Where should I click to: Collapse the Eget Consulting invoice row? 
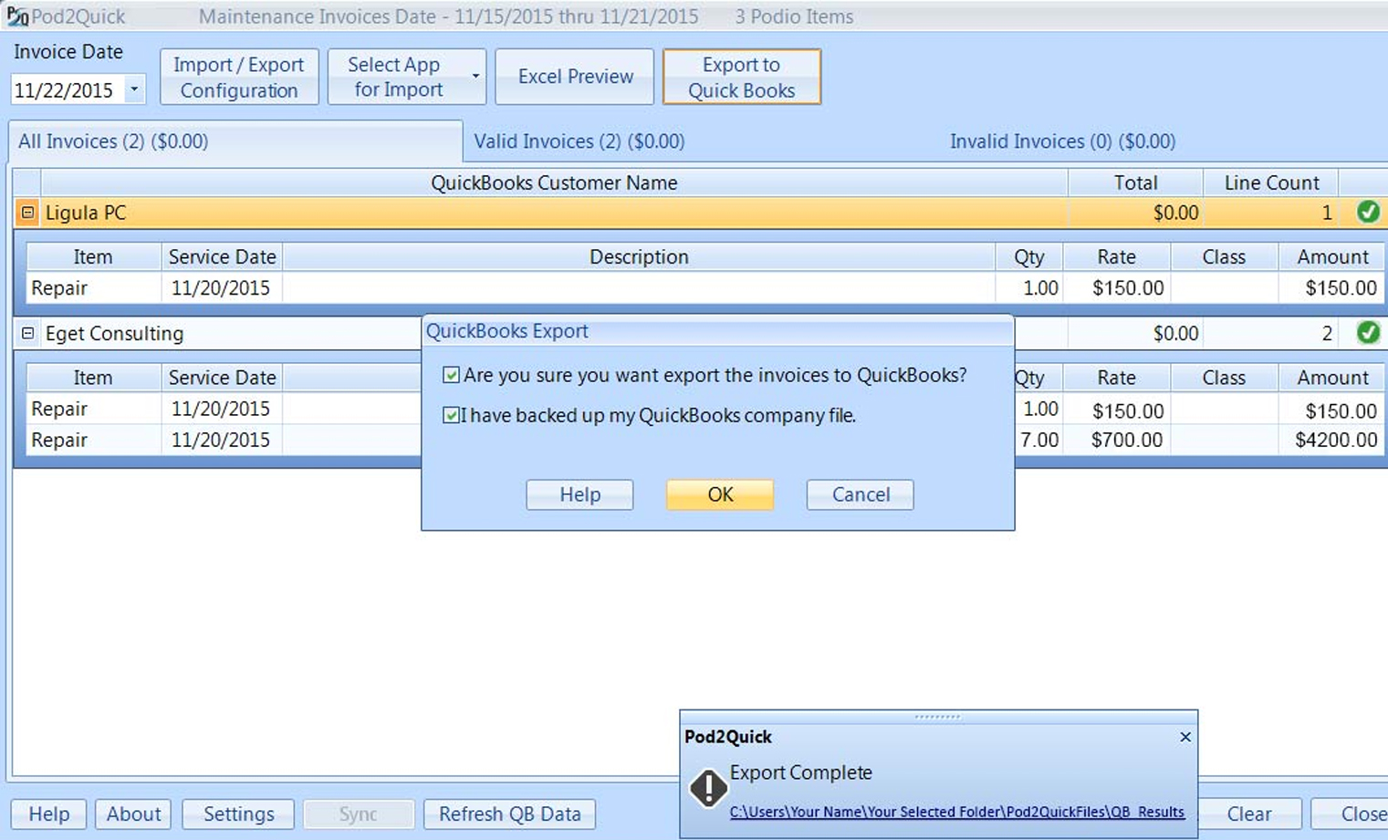point(27,333)
